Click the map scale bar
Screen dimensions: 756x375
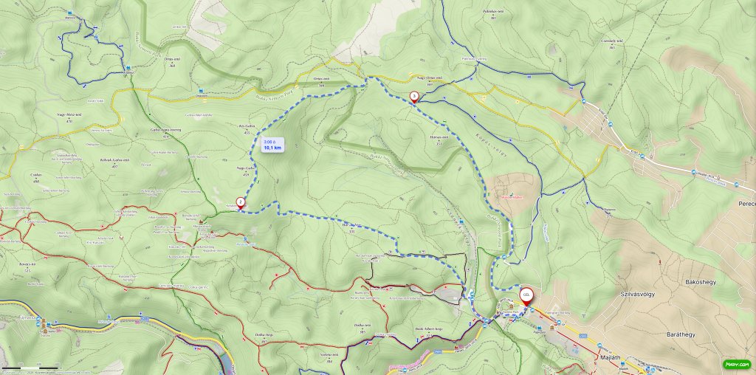30,369
